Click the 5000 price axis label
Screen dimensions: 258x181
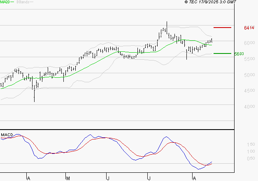tap(249, 75)
